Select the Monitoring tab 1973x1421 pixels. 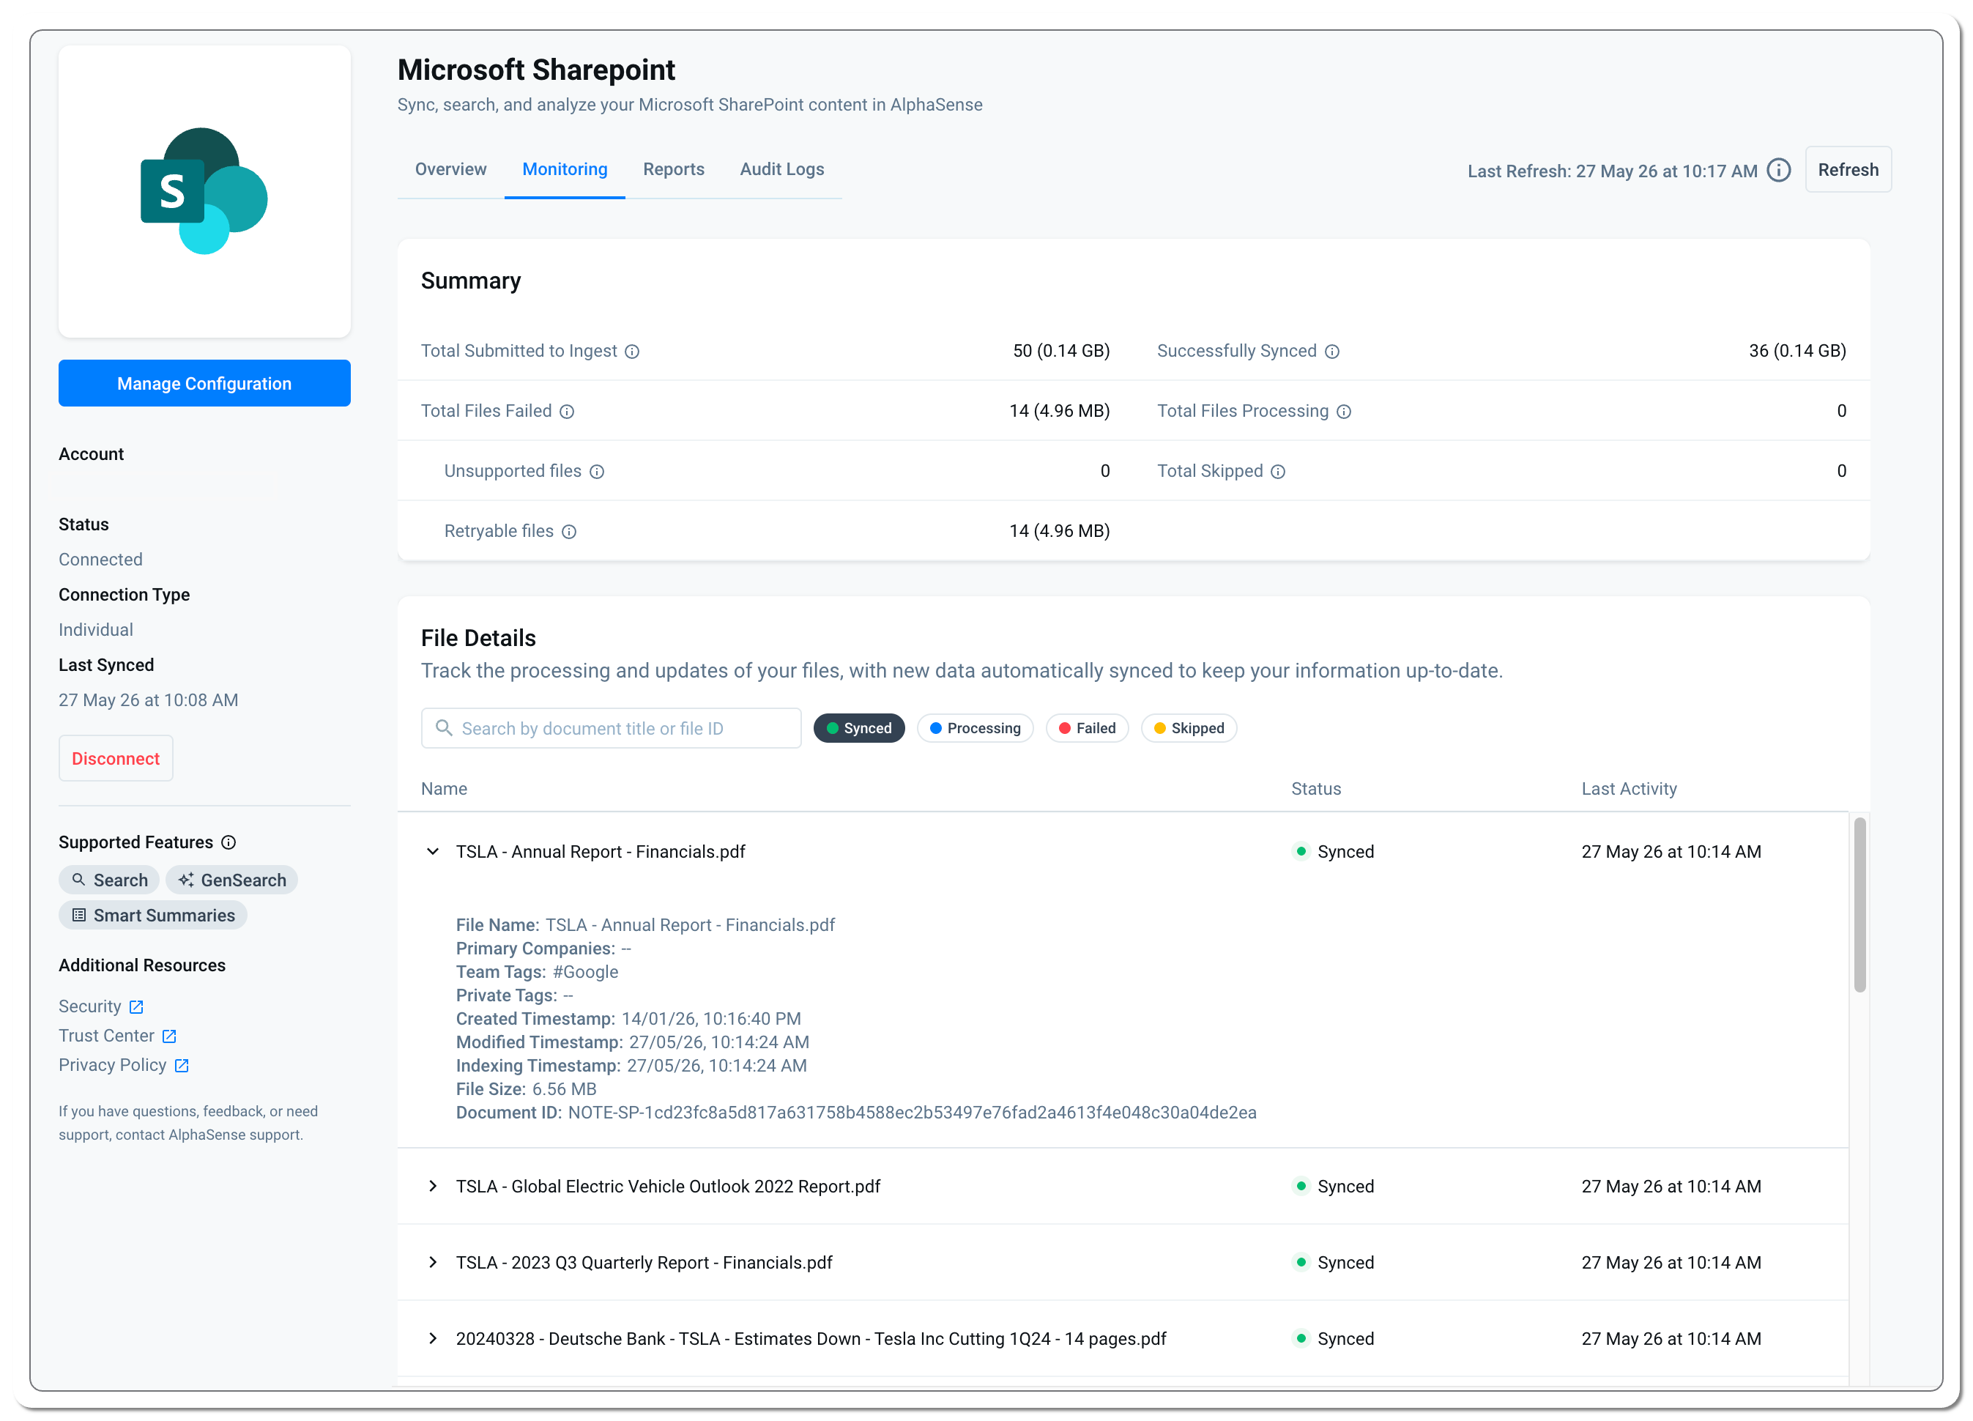pos(565,170)
